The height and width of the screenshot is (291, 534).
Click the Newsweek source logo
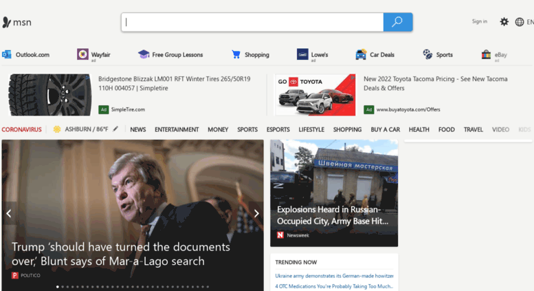tap(280, 235)
